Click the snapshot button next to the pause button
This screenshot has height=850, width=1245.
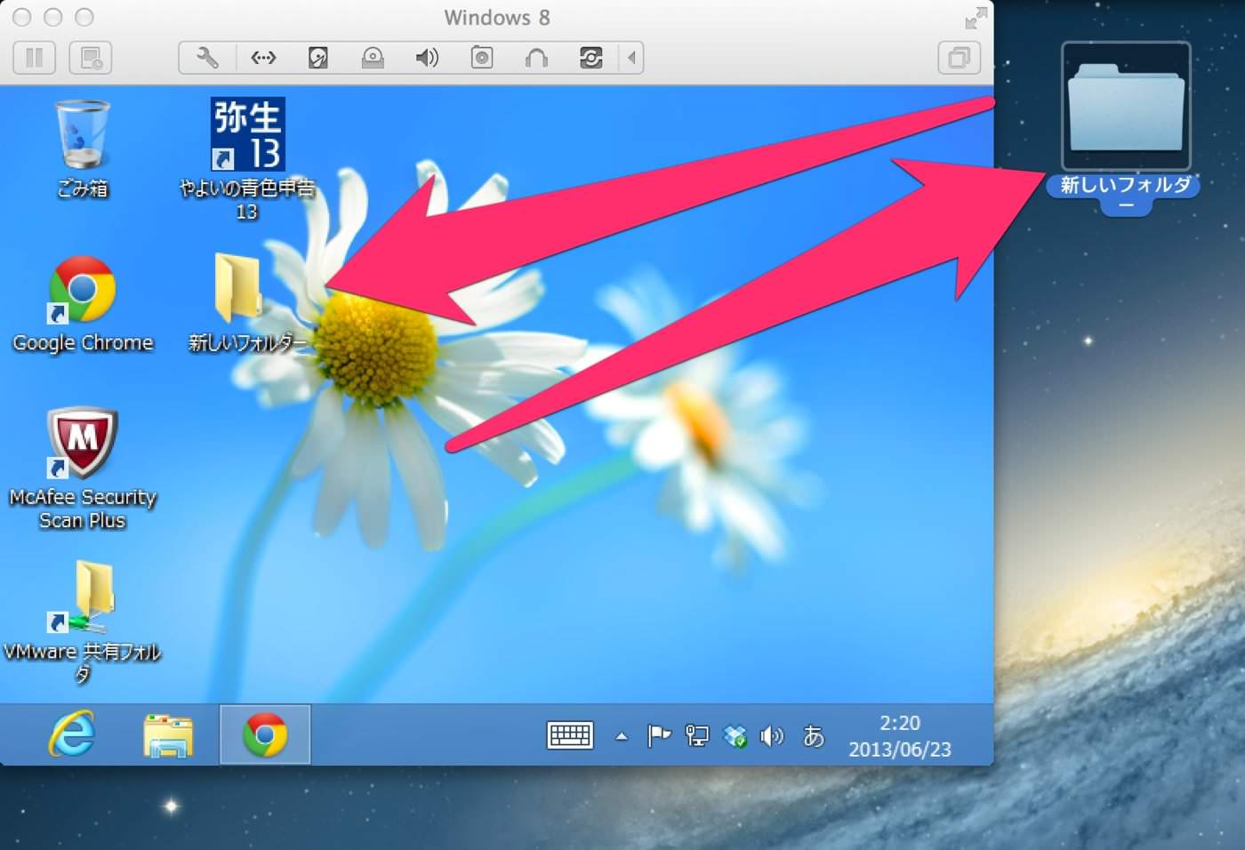(x=91, y=58)
